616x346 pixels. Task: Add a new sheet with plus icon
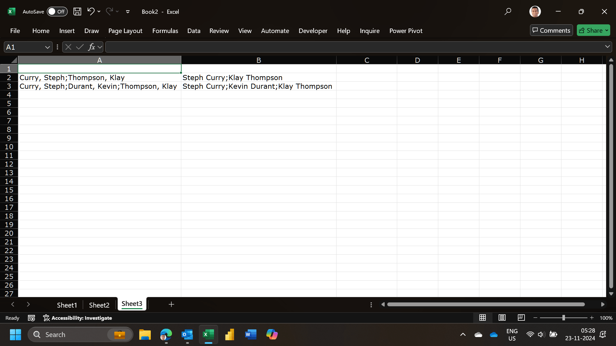[x=171, y=304]
